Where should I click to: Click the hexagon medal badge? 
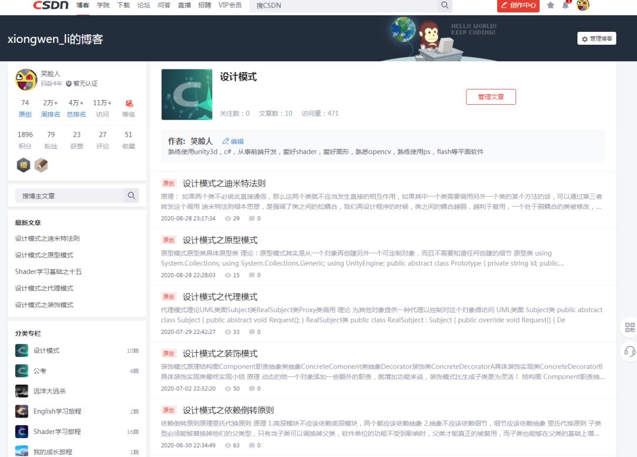[x=24, y=165]
